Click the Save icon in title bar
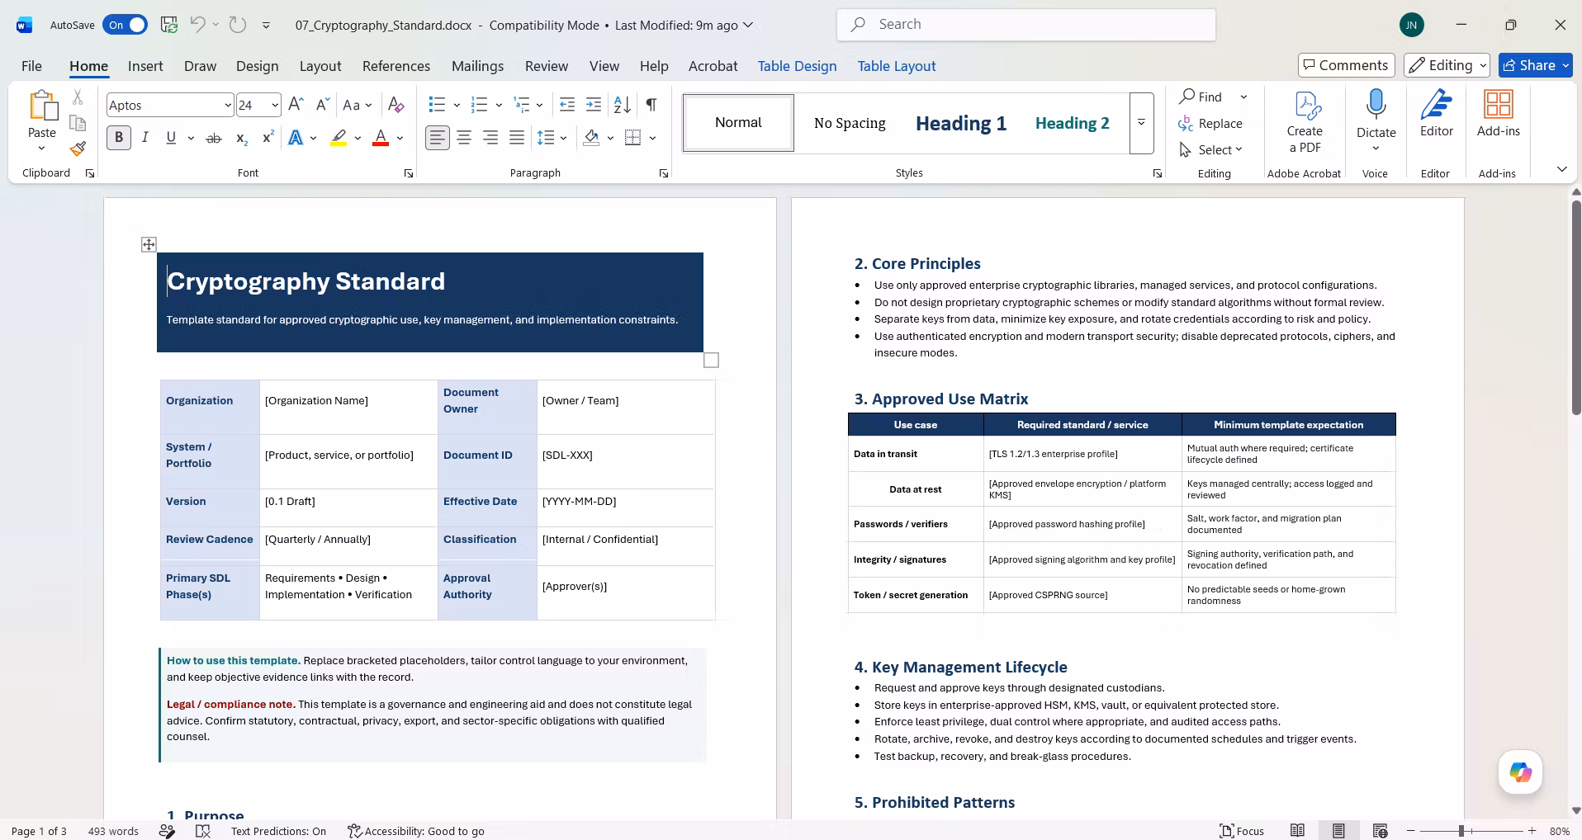This screenshot has width=1582, height=840. 169,25
